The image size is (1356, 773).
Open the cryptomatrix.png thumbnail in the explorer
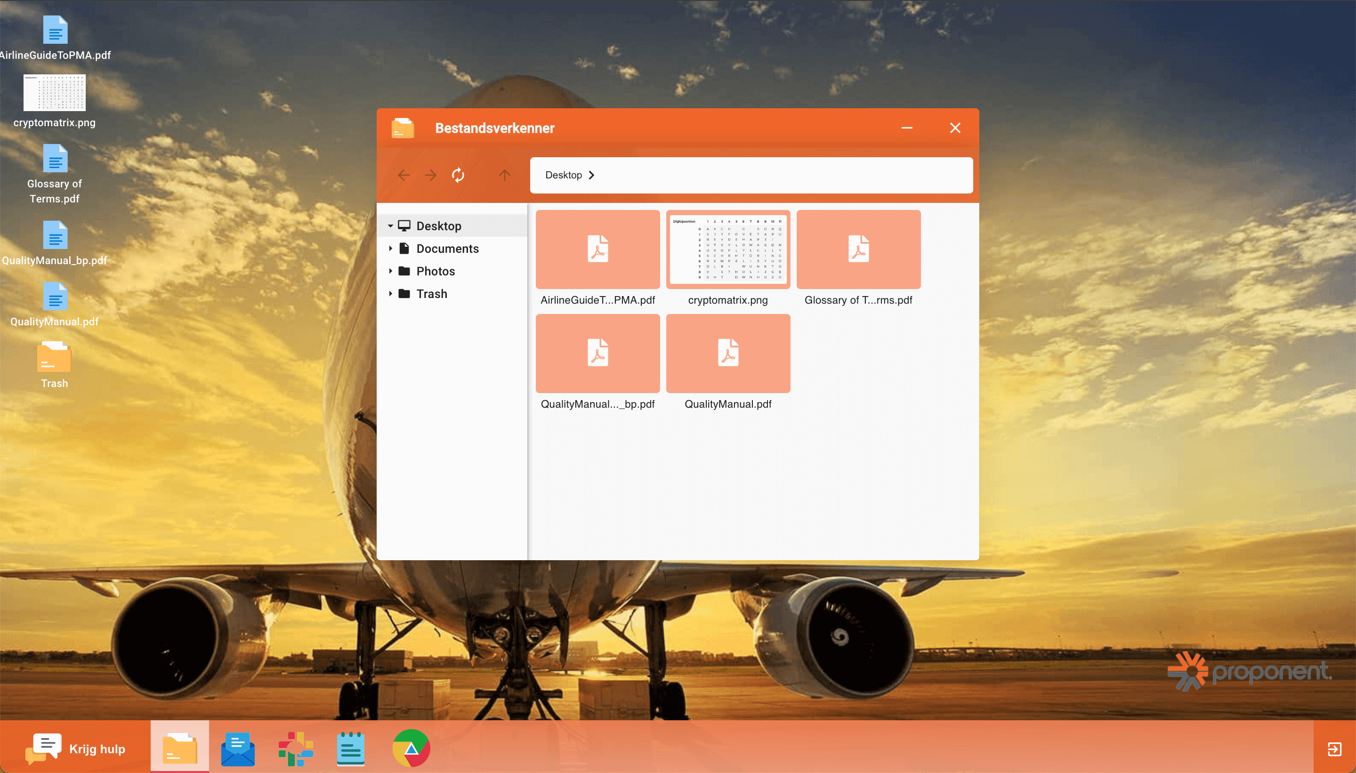[x=727, y=249]
